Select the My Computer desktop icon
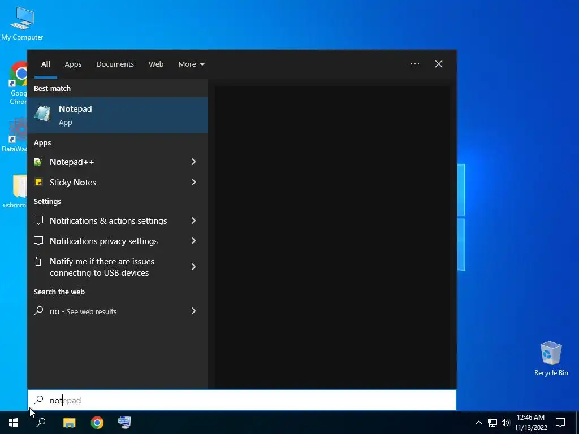This screenshot has height=434, width=579. [22, 23]
